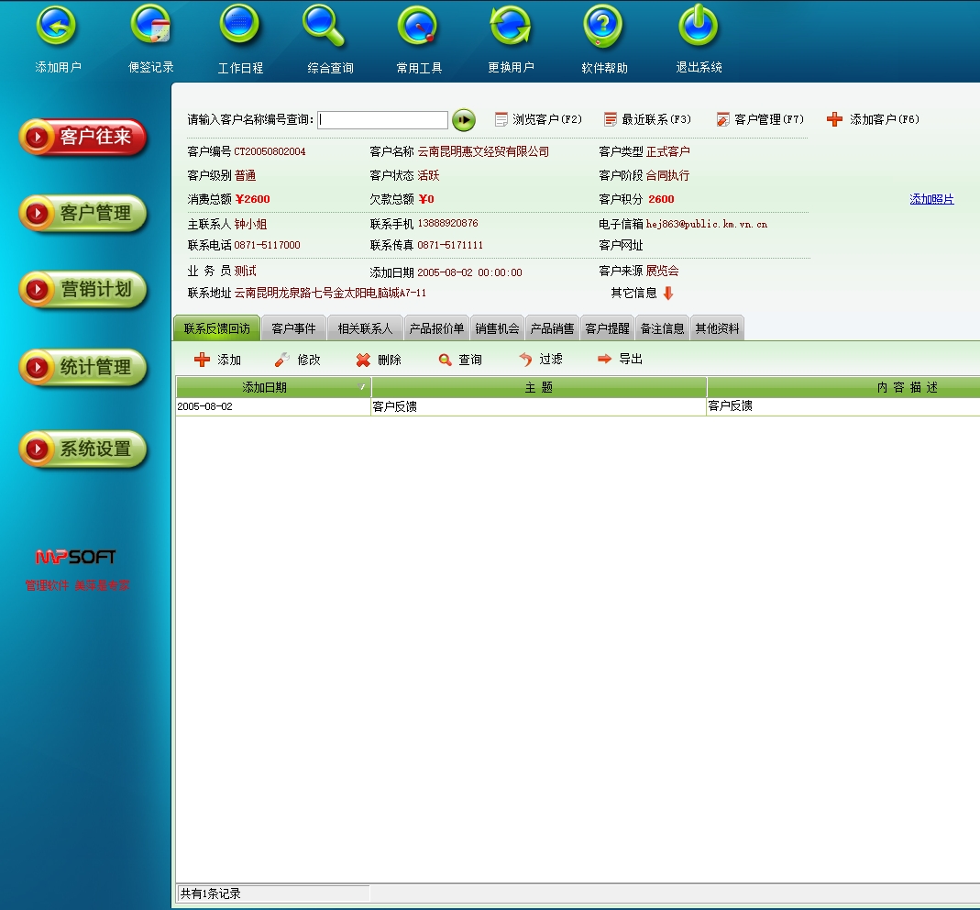
Task: Click the 更换用户 switch user icon
Action: click(x=511, y=28)
